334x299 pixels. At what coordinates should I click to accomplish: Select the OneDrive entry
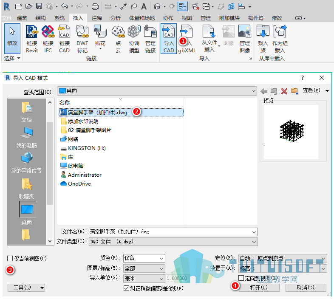76,184
